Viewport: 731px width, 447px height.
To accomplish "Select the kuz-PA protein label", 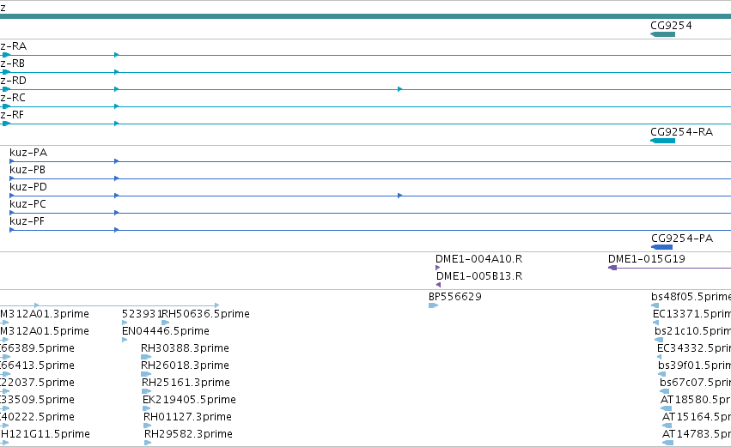I will (28, 153).
